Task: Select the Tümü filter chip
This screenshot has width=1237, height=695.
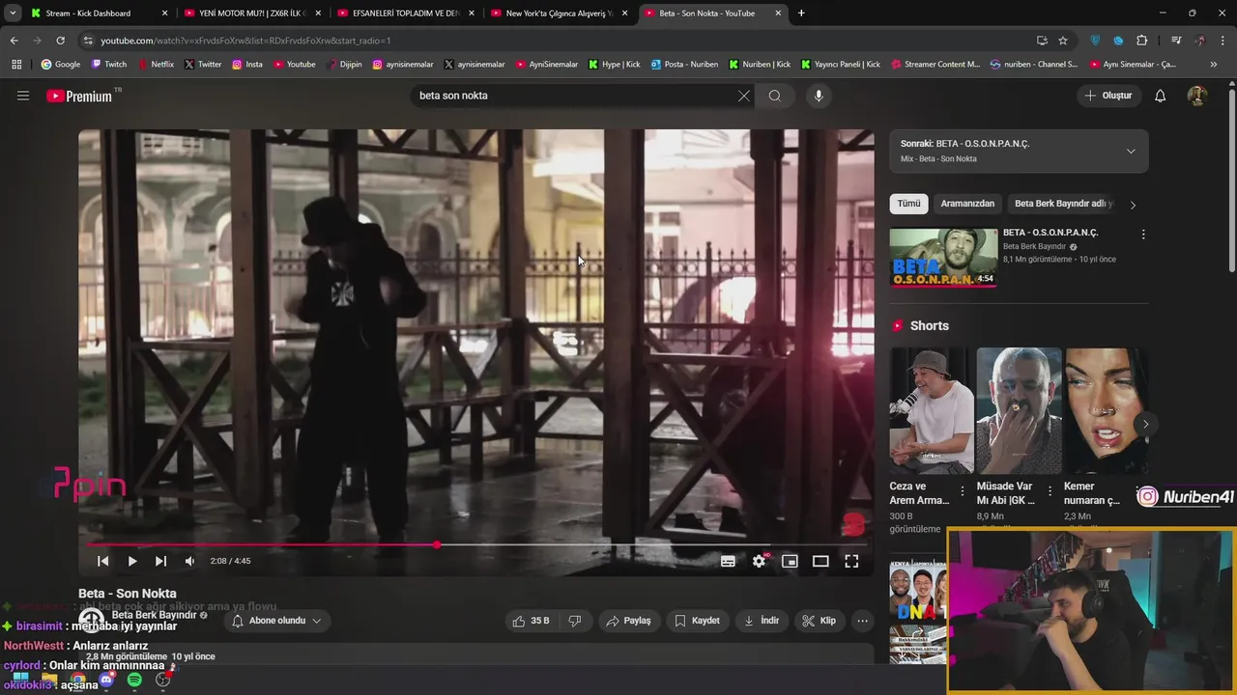Action: [x=908, y=204]
